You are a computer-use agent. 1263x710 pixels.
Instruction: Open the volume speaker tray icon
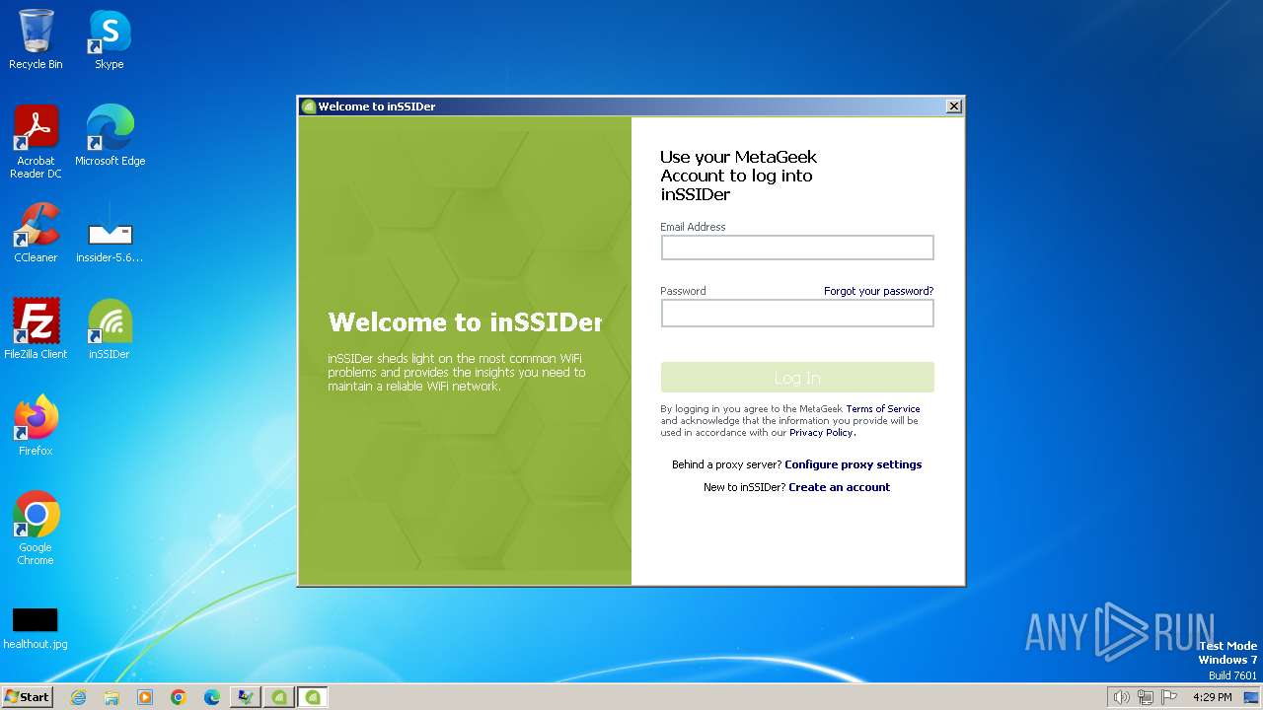pos(1121,697)
